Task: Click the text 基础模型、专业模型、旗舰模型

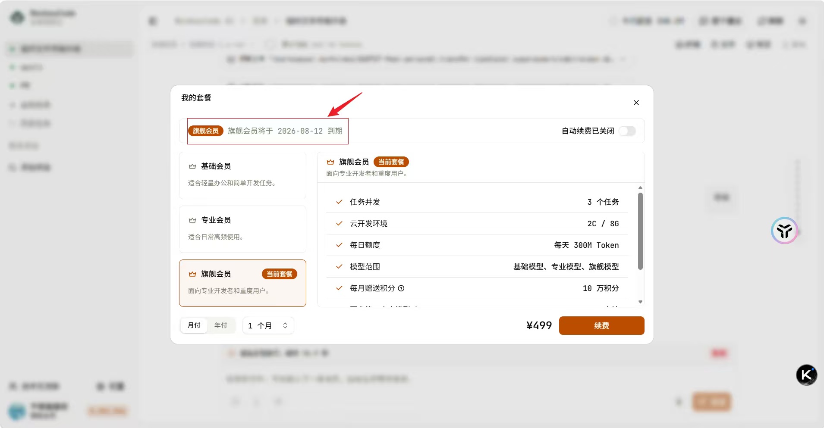Action: tap(566, 267)
